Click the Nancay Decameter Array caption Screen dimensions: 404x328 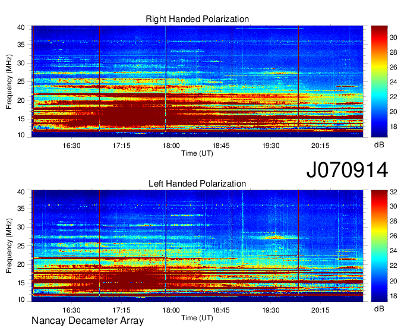87,321
